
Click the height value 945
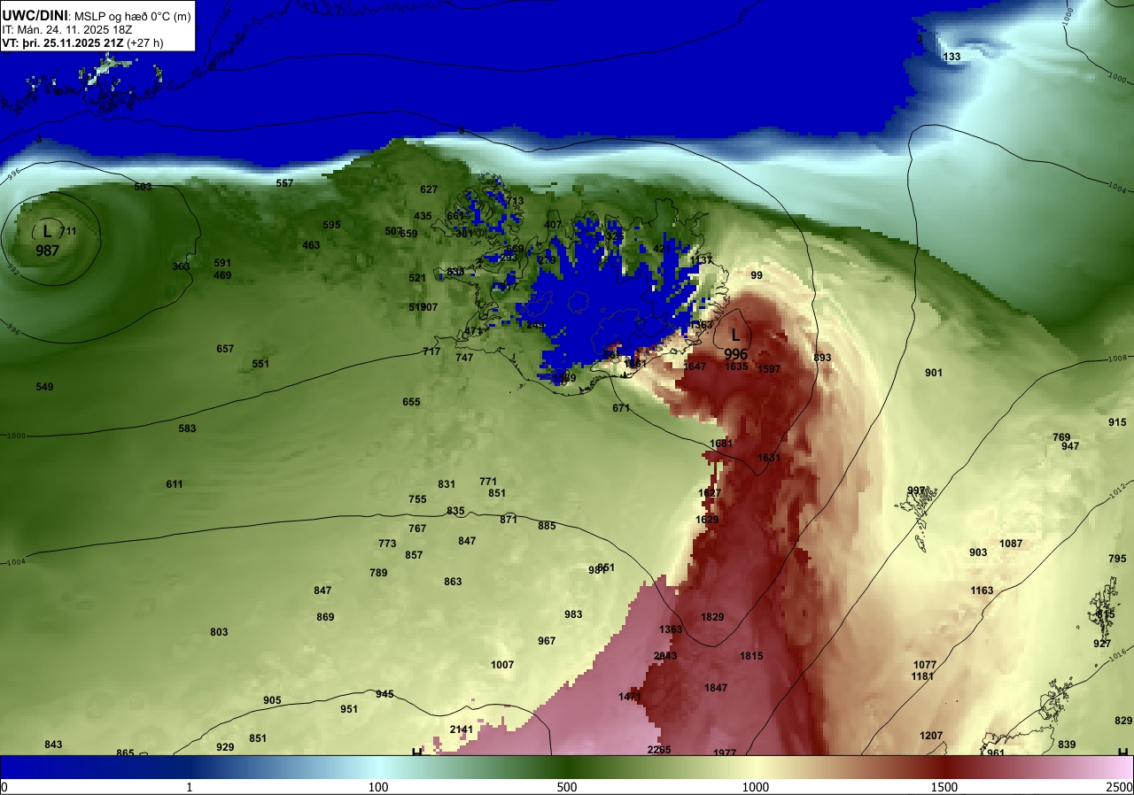coord(384,694)
